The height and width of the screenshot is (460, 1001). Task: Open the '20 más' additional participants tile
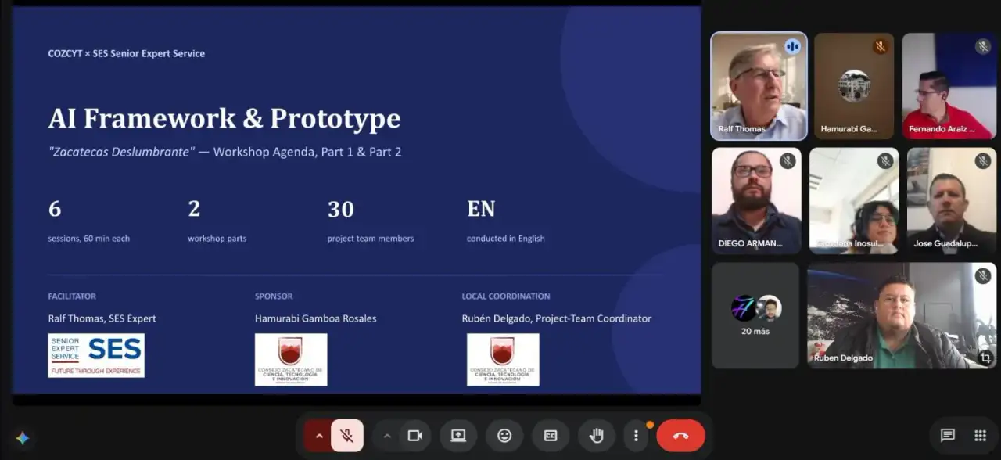point(755,315)
